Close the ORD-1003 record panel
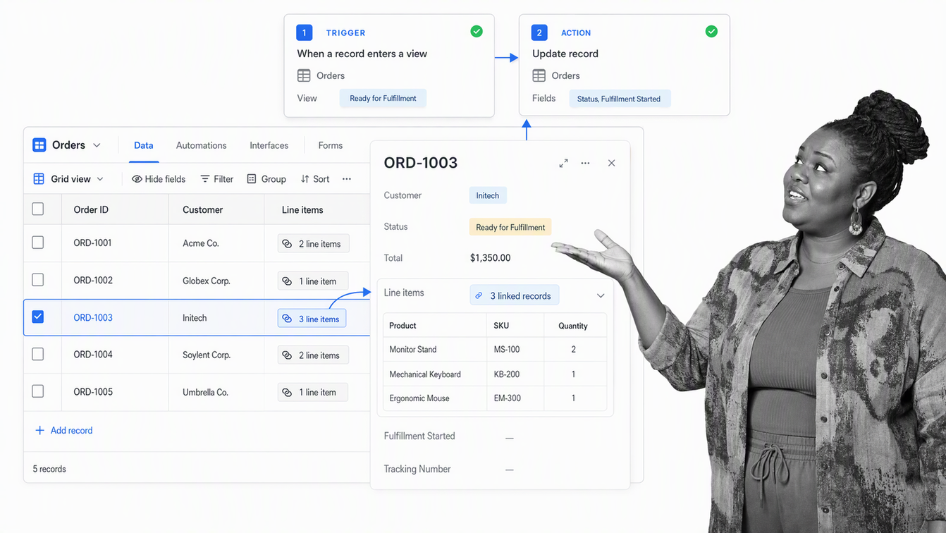This screenshot has width=946, height=533. [611, 163]
